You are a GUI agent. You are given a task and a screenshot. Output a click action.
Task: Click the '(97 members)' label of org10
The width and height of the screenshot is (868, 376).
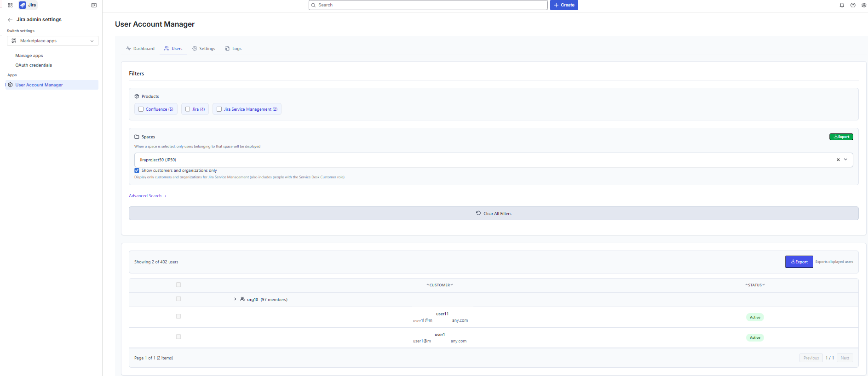point(274,300)
